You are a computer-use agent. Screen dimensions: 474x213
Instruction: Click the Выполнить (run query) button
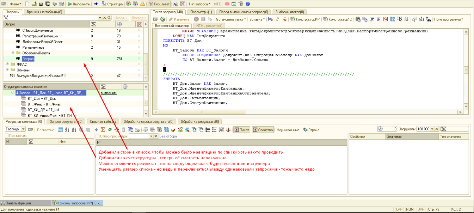(79, 4)
